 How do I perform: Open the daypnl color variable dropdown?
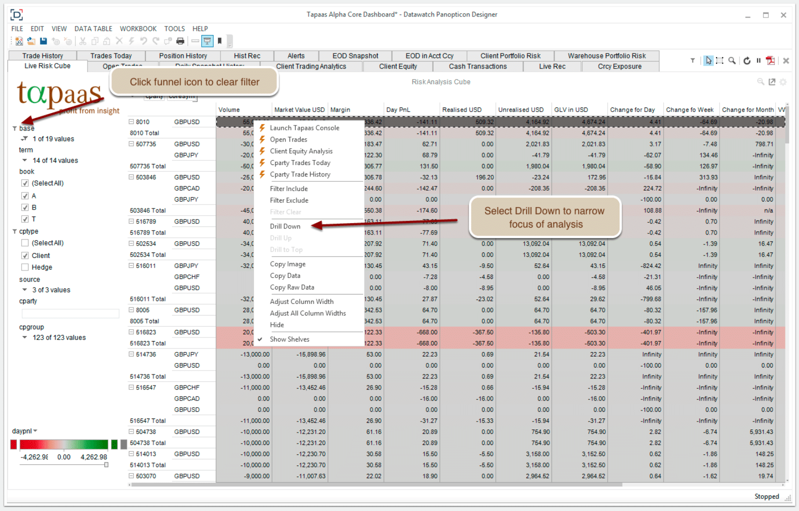point(35,431)
